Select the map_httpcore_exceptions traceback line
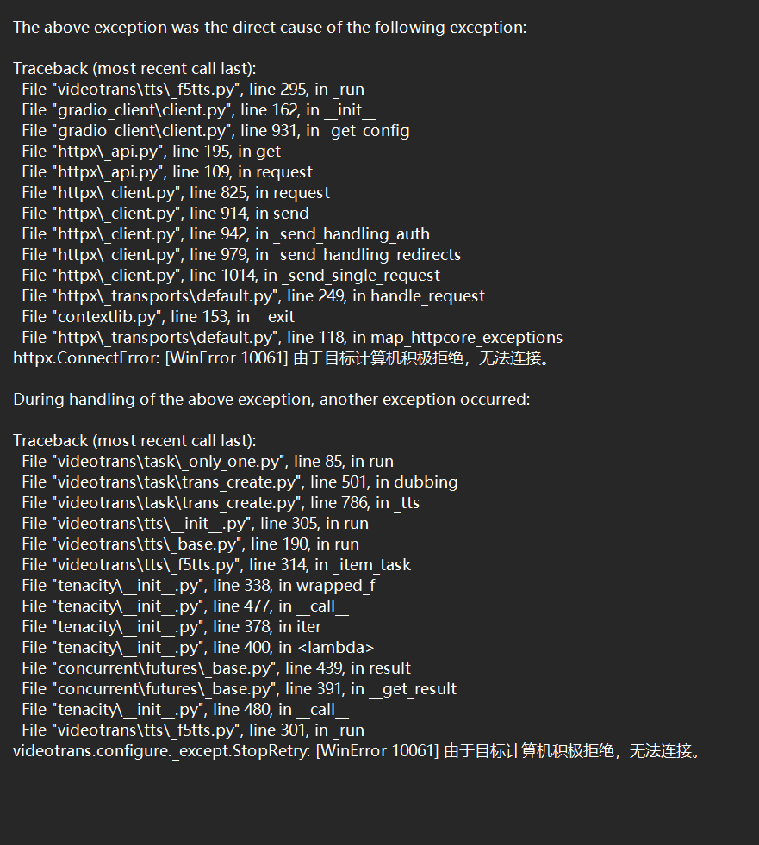 tap(292, 337)
